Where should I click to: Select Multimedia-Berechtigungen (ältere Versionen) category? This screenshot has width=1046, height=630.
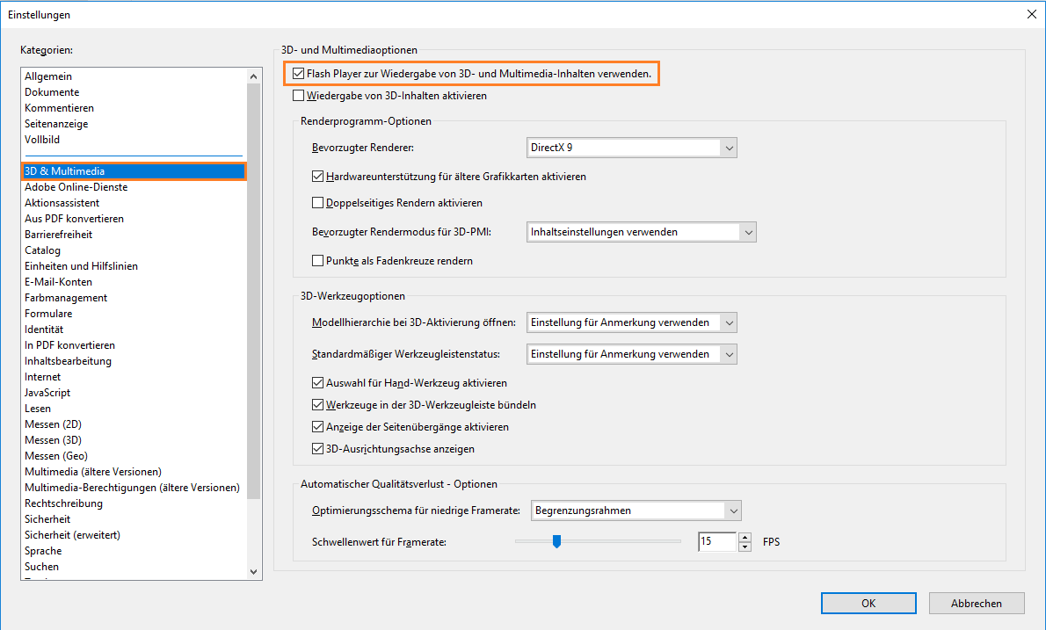134,488
